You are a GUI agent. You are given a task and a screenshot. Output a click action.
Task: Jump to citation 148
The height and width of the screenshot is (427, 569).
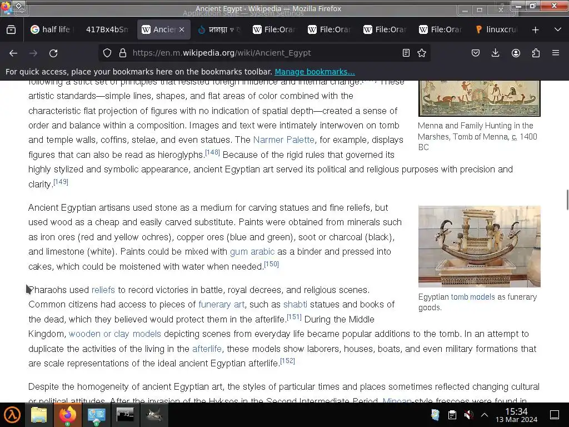[212, 152]
